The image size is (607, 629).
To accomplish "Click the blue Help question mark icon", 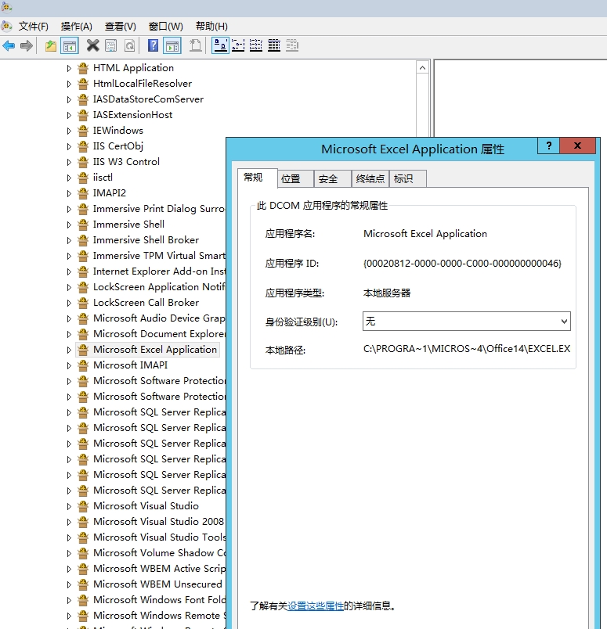I will coord(153,45).
